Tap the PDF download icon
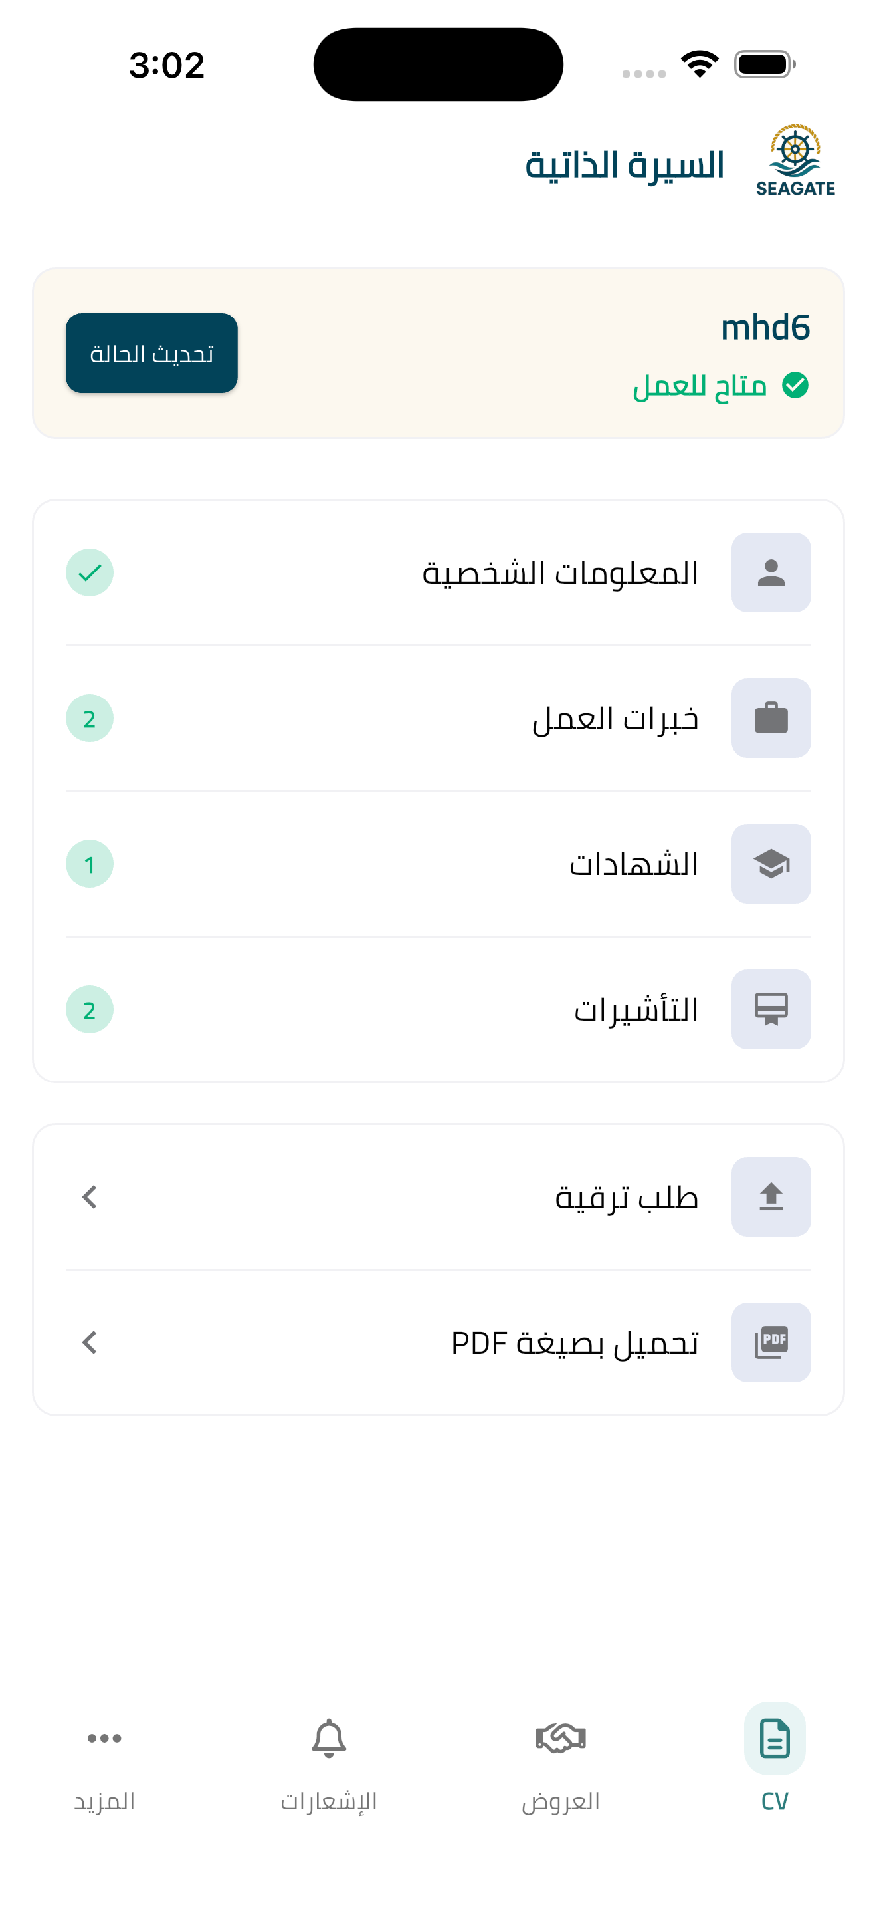The width and height of the screenshot is (877, 1907). (771, 1342)
